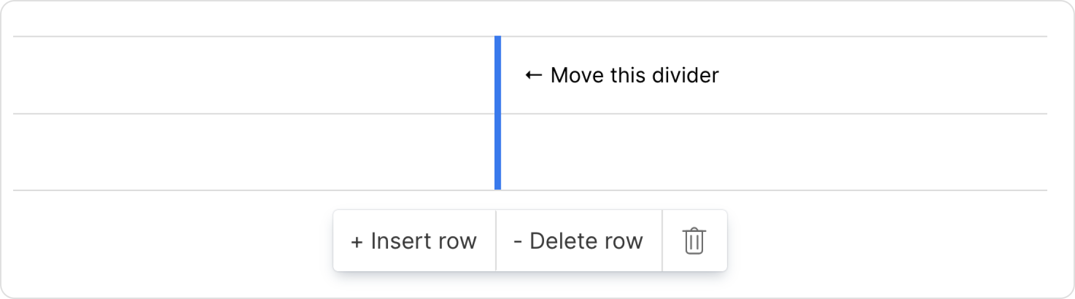Click the trash icon to delete the table

click(x=694, y=241)
